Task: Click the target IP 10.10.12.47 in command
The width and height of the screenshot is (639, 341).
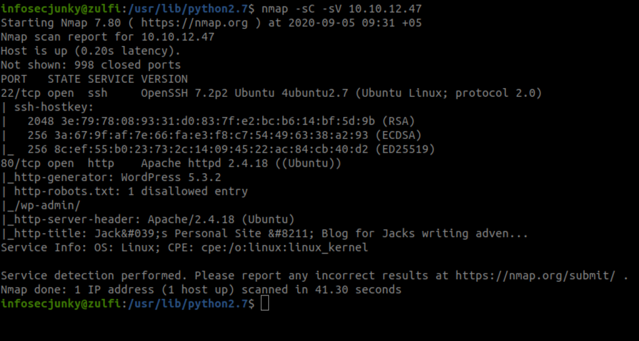Action: pos(385,9)
